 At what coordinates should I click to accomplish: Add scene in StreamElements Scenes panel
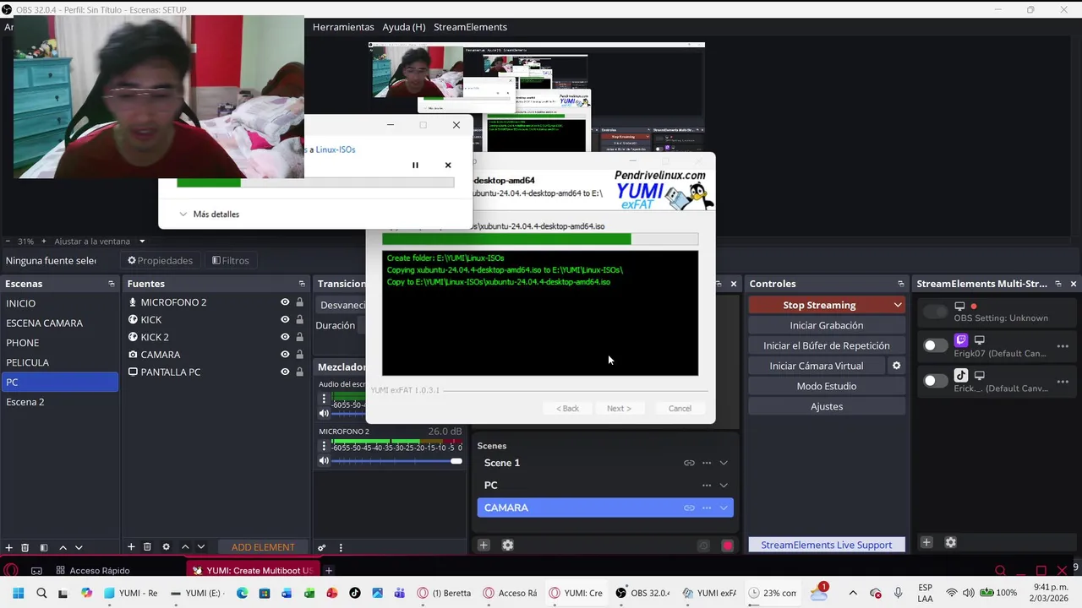[484, 546]
